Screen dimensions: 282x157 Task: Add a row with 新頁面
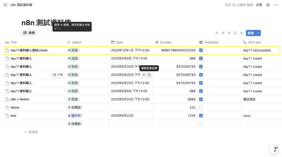pyautogui.click(x=31, y=132)
